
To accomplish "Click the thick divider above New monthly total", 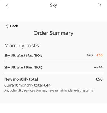I will coord(53,73).
